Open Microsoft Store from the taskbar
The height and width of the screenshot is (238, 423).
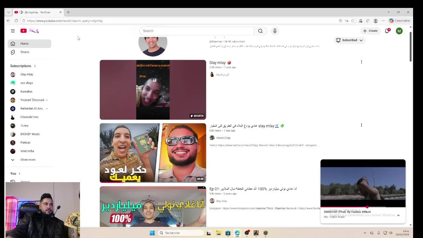pos(228,233)
